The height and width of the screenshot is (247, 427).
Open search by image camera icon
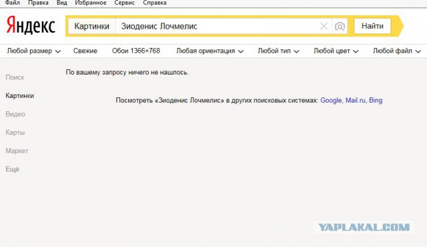tap(340, 27)
